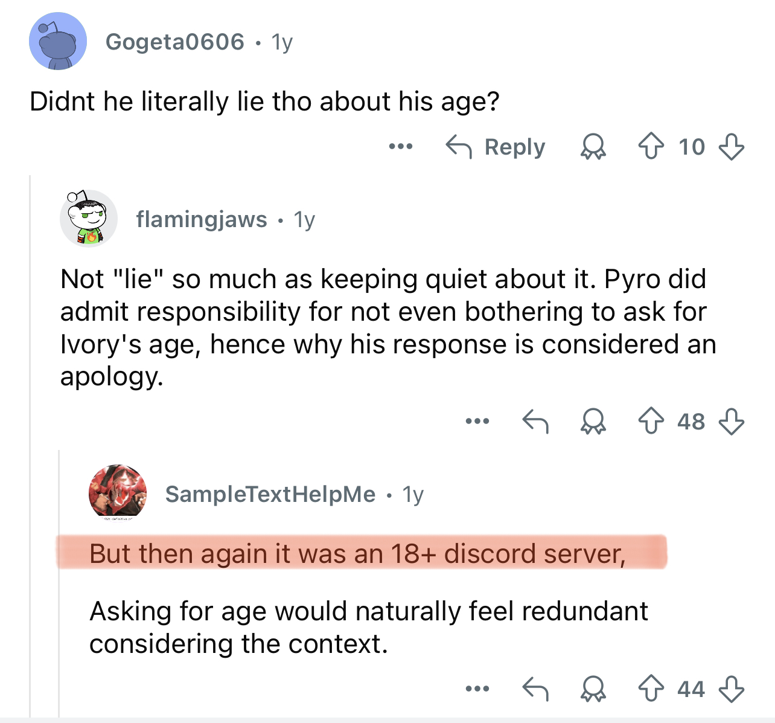Downvote Gogeta0606's comment

pyautogui.click(x=731, y=147)
